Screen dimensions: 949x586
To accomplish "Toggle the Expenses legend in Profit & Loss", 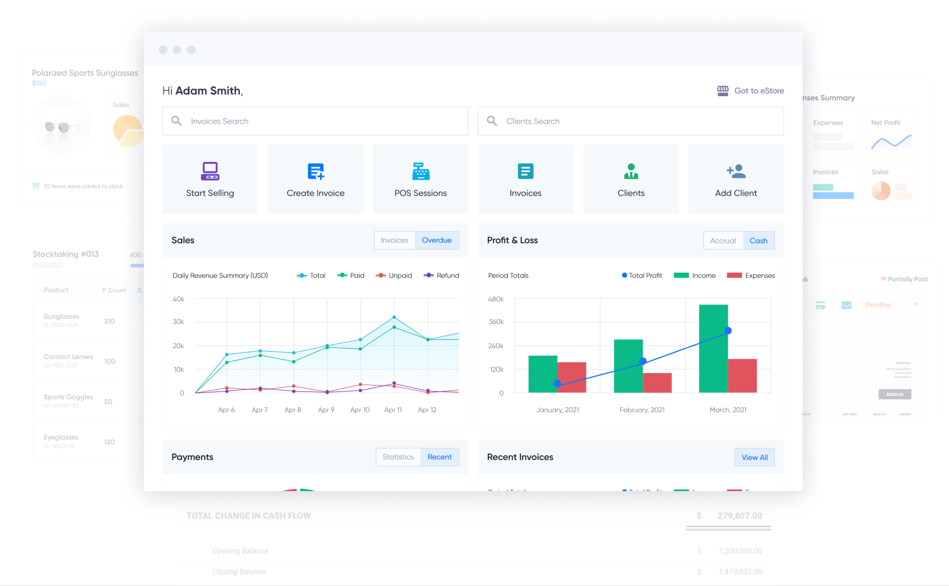I will [751, 275].
